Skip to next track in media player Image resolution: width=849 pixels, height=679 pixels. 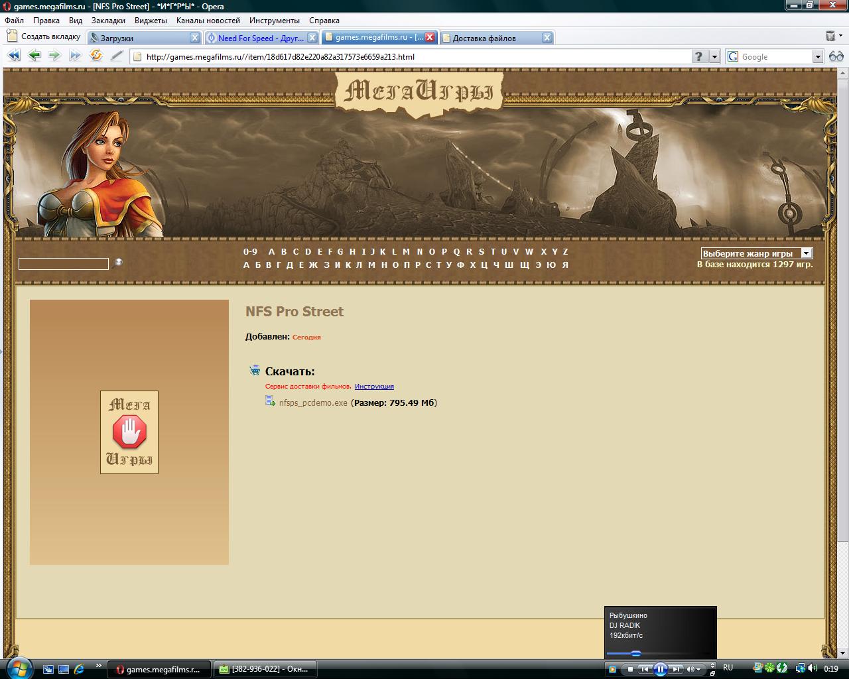point(676,669)
